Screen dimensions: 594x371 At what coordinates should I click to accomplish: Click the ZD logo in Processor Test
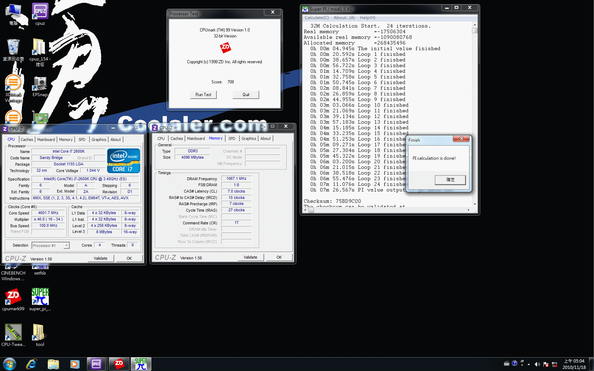coord(225,47)
